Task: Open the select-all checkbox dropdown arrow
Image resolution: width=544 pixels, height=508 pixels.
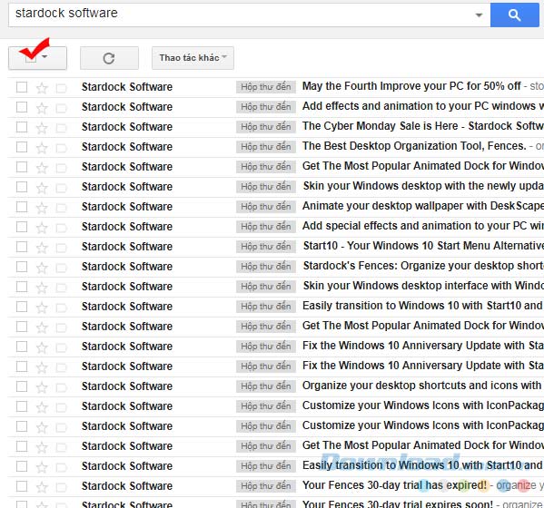Action: pyautogui.click(x=45, y=57)
